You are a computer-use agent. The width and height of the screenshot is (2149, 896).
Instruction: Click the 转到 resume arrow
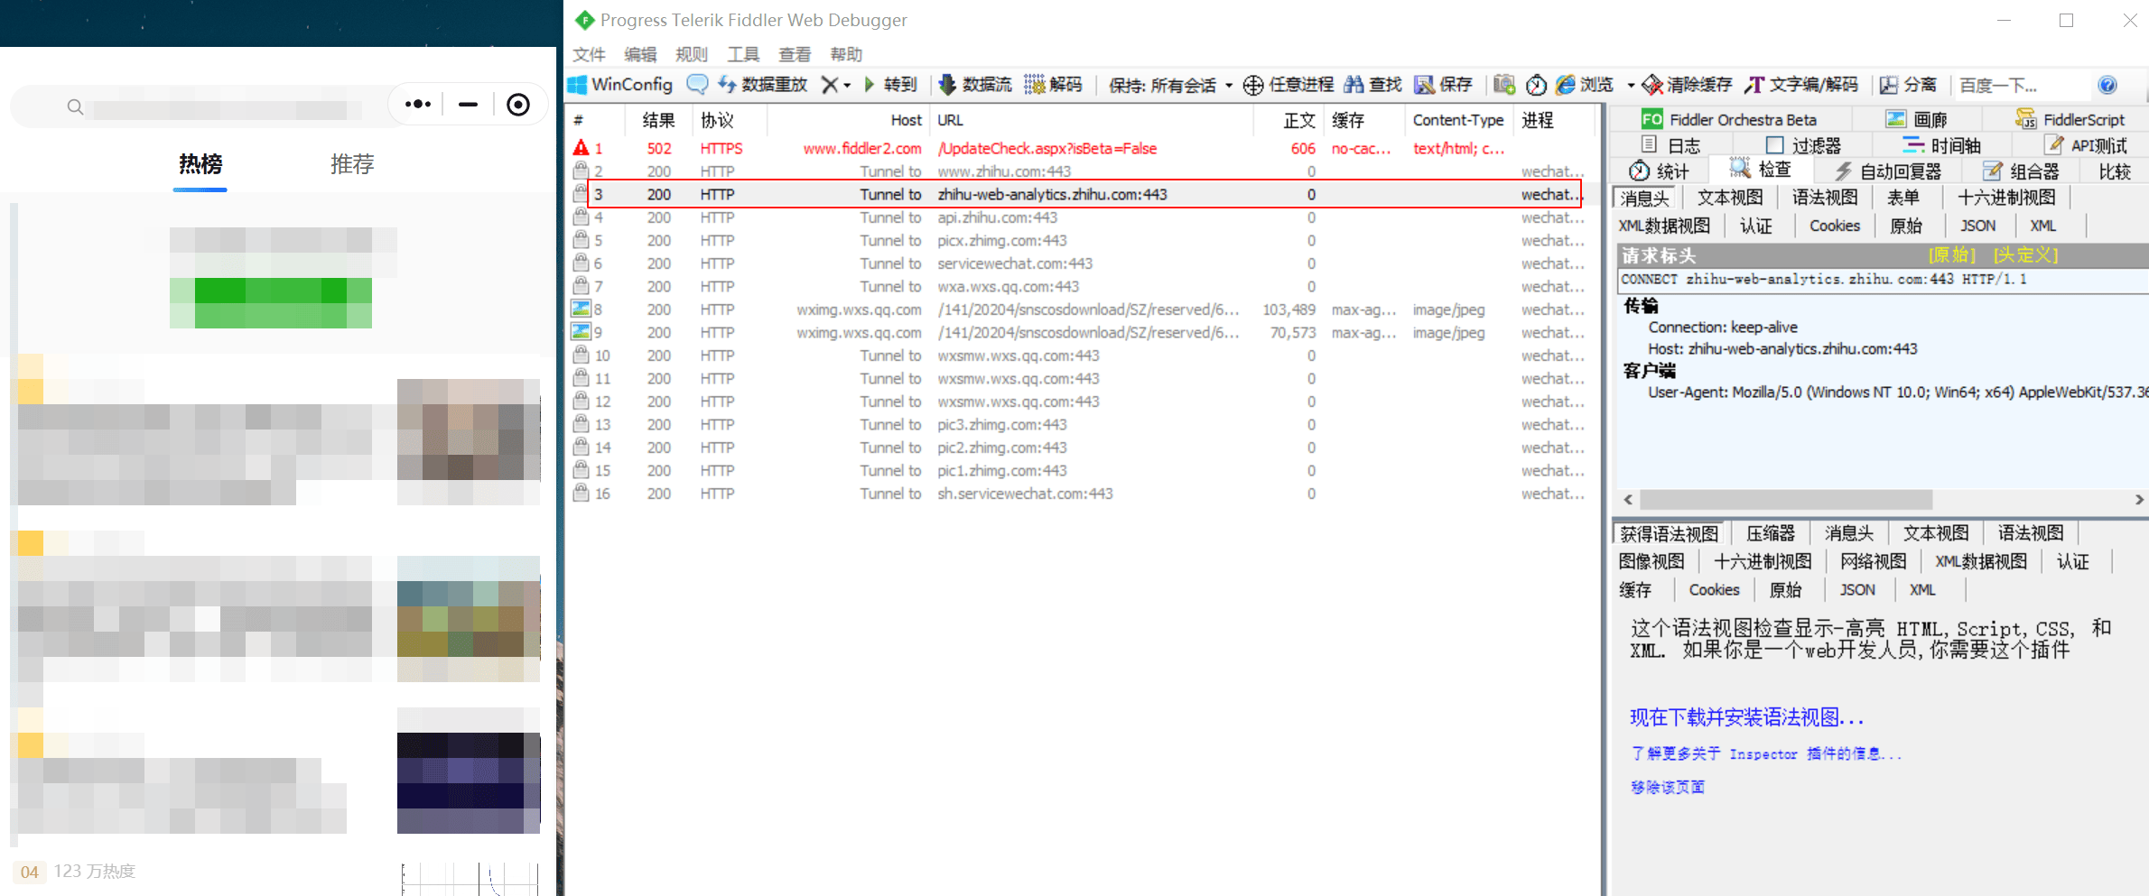tap(890, 85)
